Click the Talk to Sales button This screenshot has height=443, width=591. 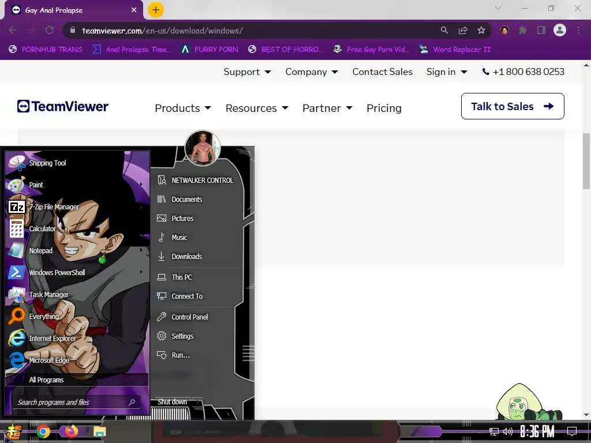[x=513, y=106]
